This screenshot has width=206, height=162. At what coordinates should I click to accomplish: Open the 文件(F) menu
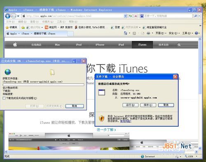[10, 22]
